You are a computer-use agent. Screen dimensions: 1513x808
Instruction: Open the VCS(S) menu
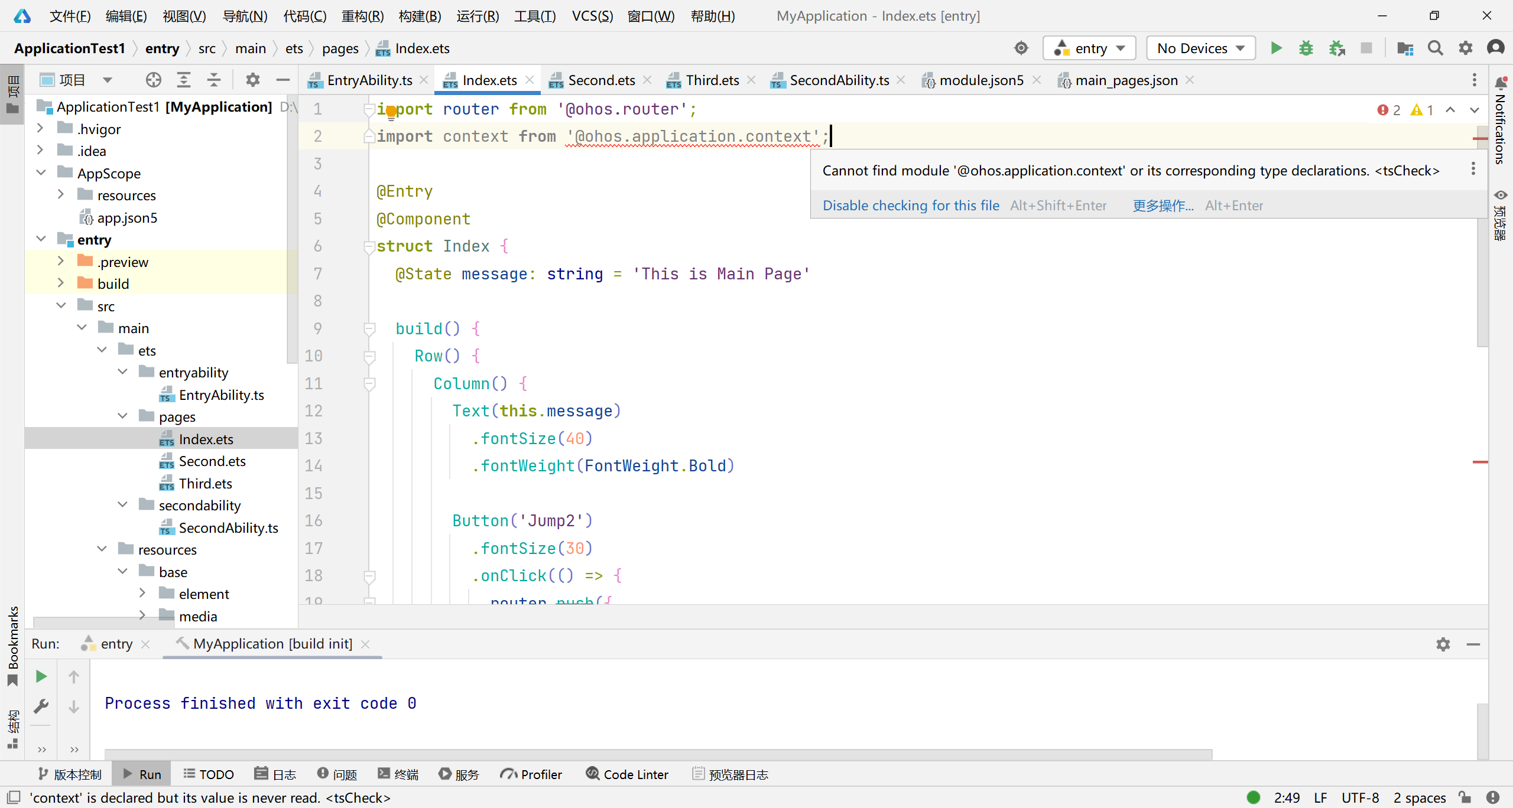click(x=592, y=16)
